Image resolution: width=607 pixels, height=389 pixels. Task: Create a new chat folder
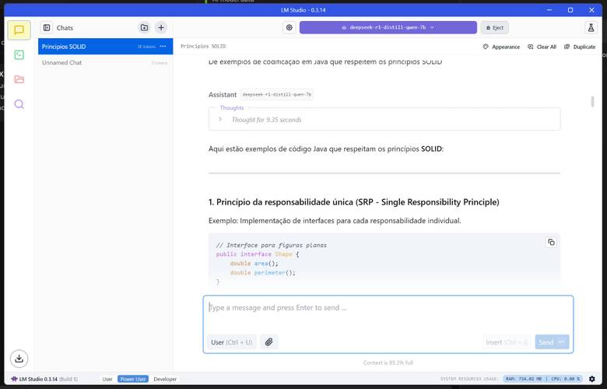coord(144,27)
